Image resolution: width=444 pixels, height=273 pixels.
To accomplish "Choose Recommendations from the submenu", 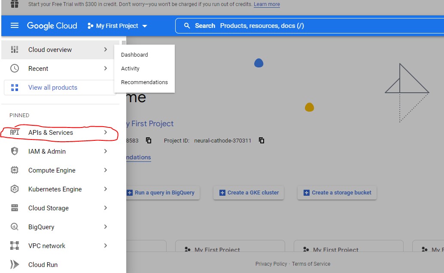I will [144, 82].
